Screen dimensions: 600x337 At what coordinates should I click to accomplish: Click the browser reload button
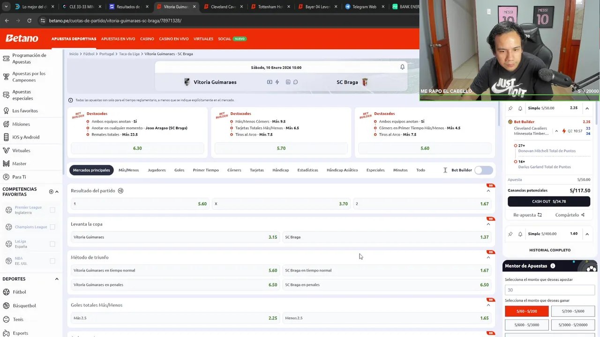29,21
